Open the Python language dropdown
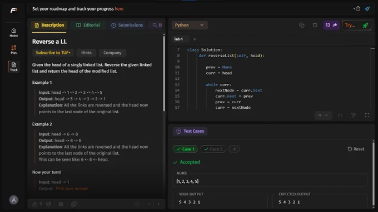378x212 pixels. pos(190,25)
